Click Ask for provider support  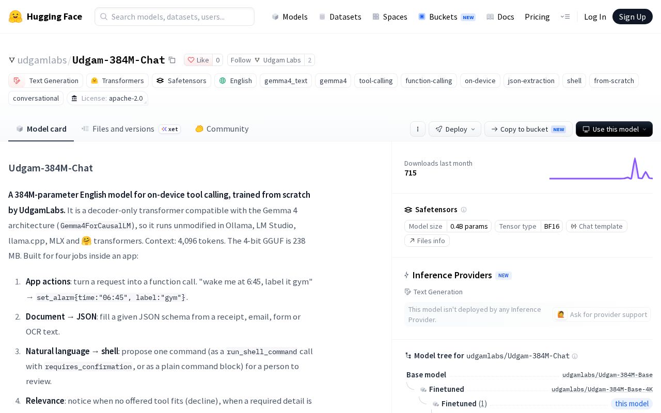[x=602, y=314]
